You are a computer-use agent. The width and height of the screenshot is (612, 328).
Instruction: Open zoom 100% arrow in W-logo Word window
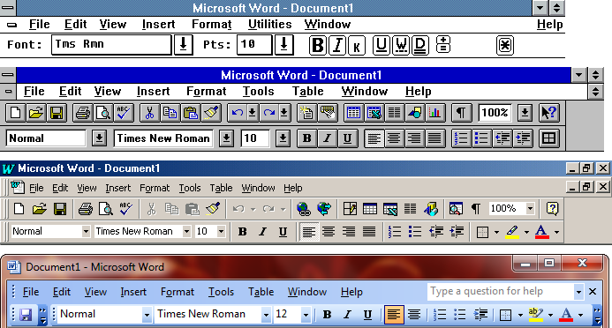coord(530,208)
